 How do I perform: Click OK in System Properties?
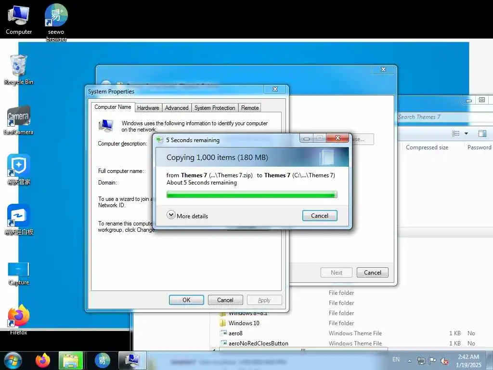[186, 300]
